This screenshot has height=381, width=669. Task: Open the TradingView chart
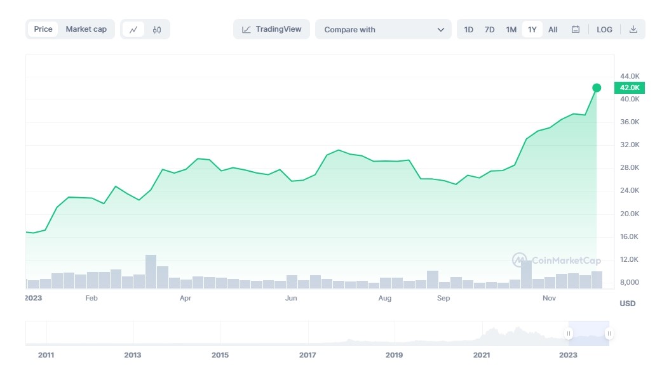tap(271, 29)
